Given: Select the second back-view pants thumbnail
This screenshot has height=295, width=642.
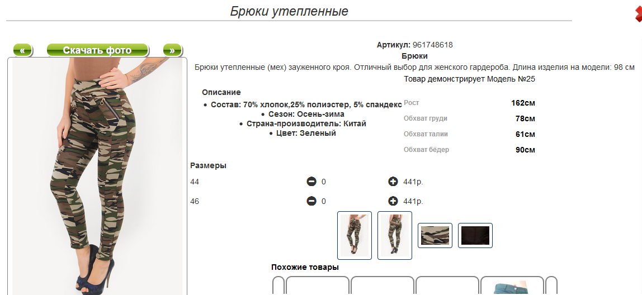Looking at the screenshot, I should [x=395, y=235].
